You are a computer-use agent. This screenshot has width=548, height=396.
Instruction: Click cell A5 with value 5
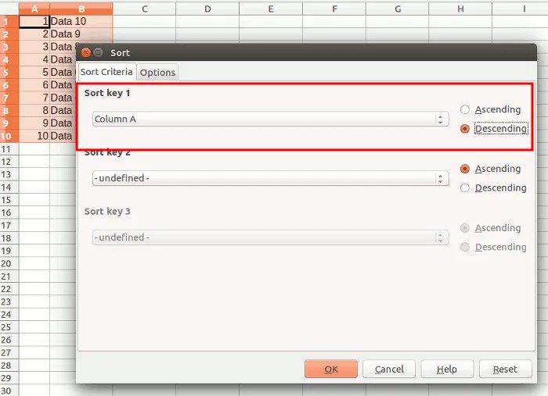pyautogui.click(x=34, y=73)
